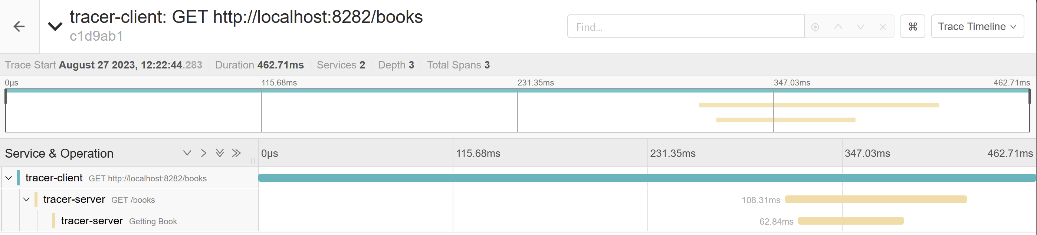Click the column divider resize handle
1037x235 pixels.
coord(253,161)
